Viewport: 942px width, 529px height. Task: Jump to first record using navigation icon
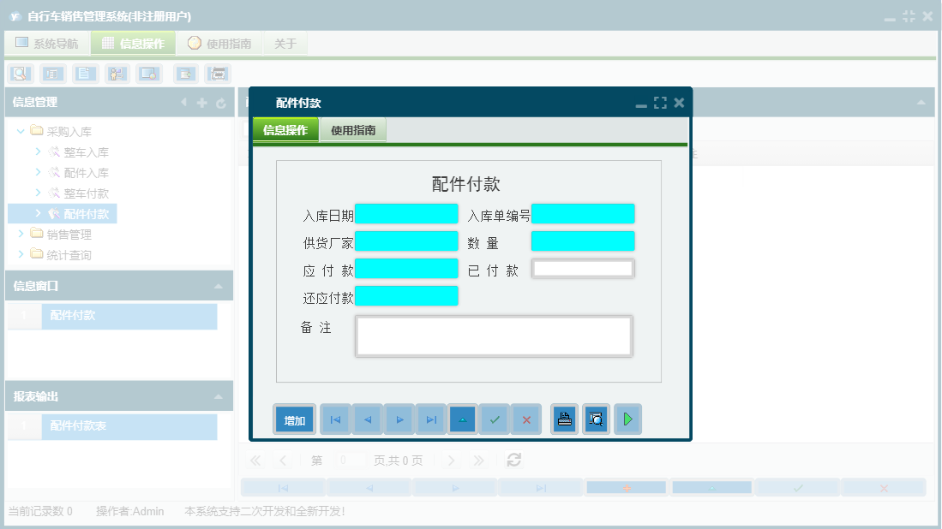coord(335,419)
